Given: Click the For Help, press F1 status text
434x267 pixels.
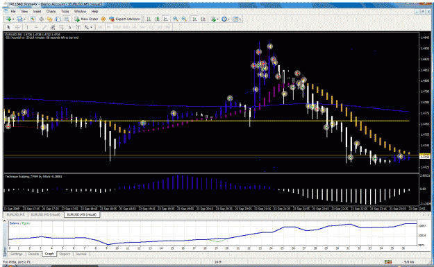Looking at the screenshot, I should tap(17, 261).
